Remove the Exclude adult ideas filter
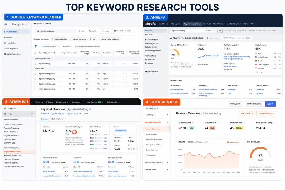 [58, 46]
